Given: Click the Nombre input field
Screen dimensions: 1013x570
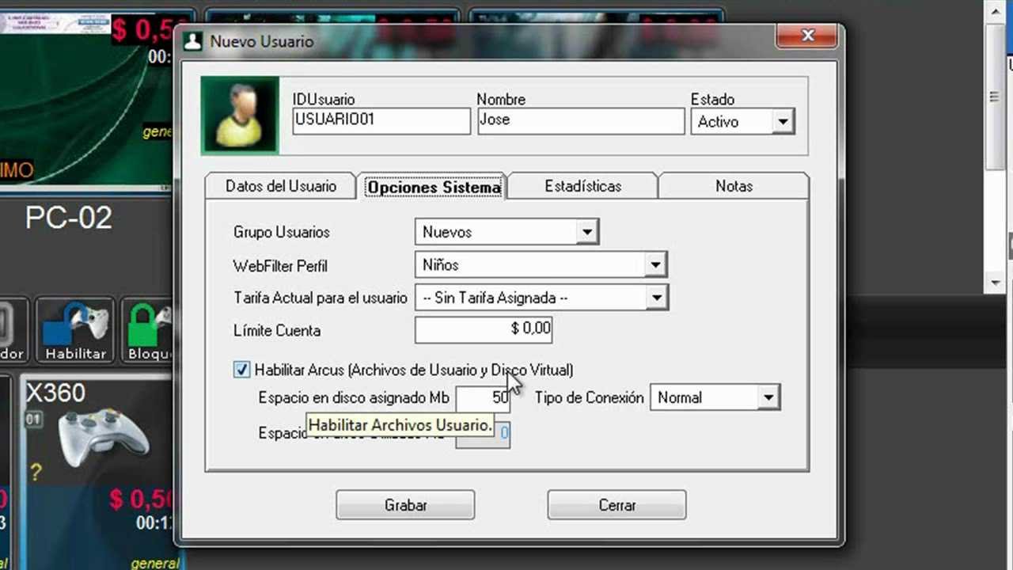Looking at the screenshot, I should 581,121.
